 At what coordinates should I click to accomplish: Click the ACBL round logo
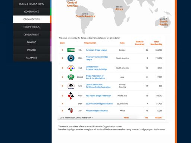point(71,58)
